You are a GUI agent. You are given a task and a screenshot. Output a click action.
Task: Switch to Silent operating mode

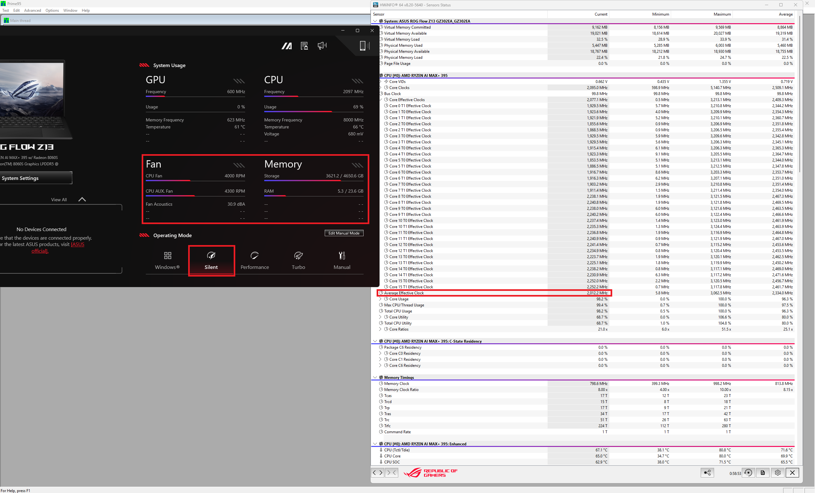tap(211, 261)
